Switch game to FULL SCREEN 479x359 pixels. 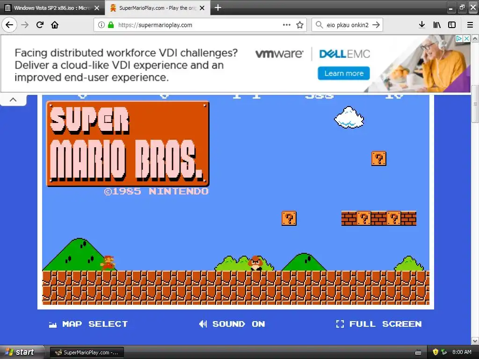tap(379, 324)
